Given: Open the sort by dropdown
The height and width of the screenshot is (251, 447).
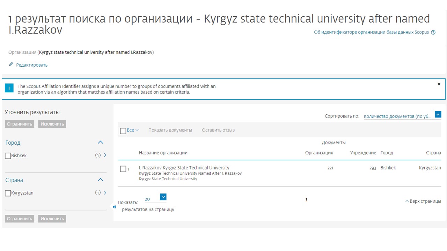Looking at the screenshot, I should coord(438,114).
